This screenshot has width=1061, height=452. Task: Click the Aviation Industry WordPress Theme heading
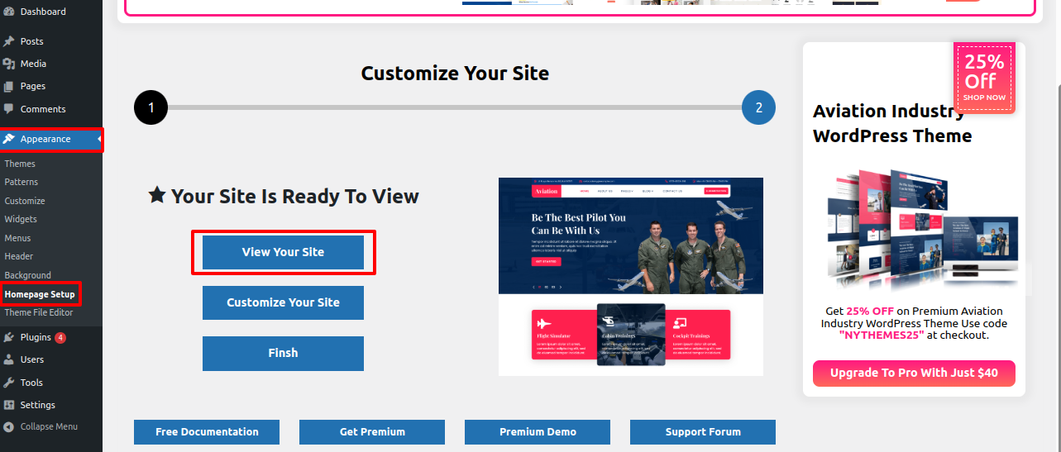pyautogui.click(x=892, y=123)
